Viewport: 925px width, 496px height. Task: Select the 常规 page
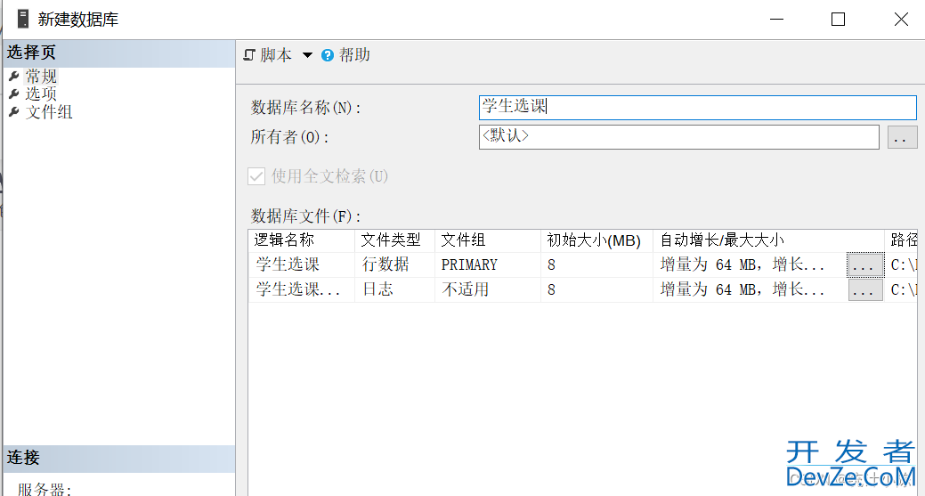pos(41,77)
